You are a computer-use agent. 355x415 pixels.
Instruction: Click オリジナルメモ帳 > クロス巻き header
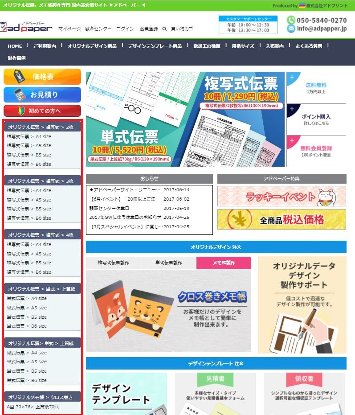43,397
